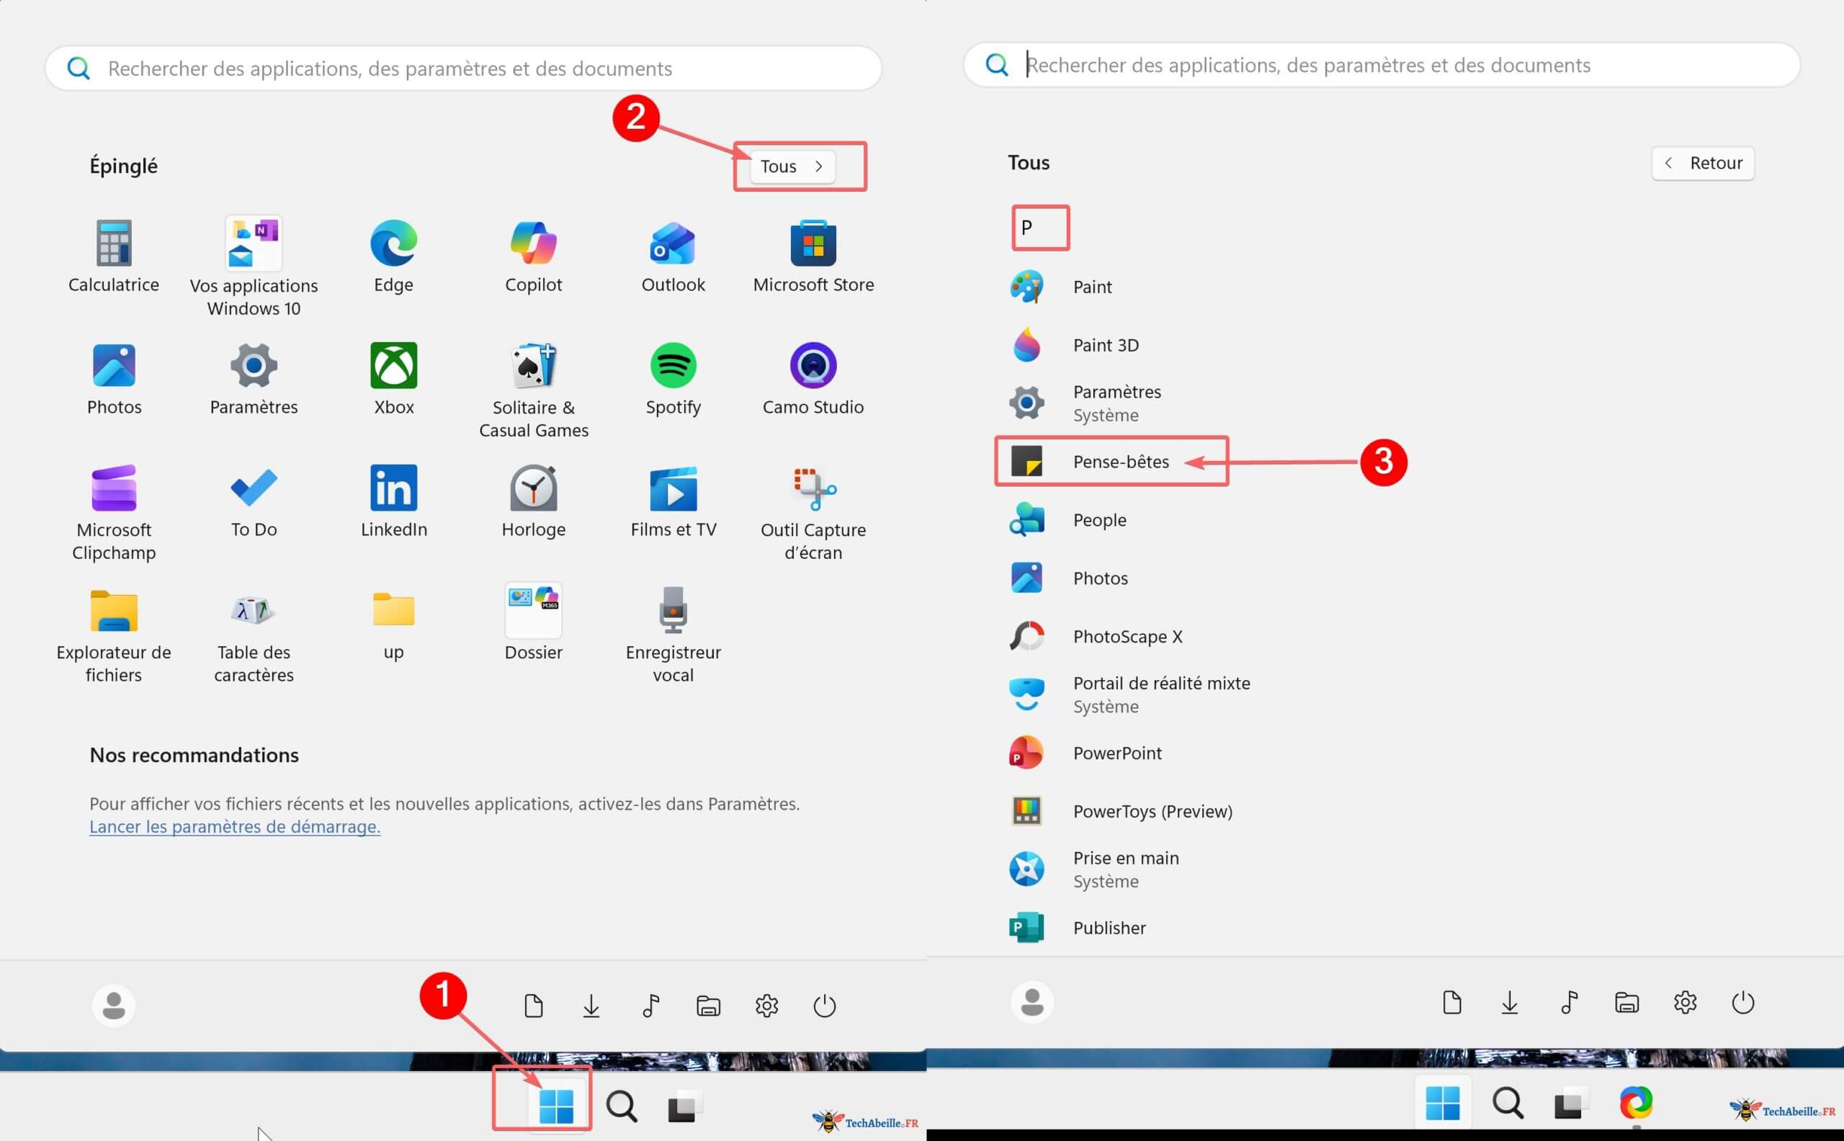The image size is (1844, 1141).
Task: Click the letter 'P' section header
Action: click(x=1040, y=227)
